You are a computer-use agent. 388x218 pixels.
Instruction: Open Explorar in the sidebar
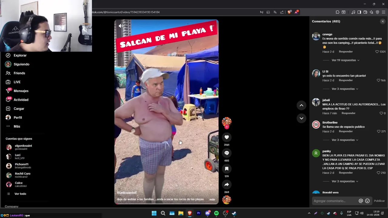20,55
